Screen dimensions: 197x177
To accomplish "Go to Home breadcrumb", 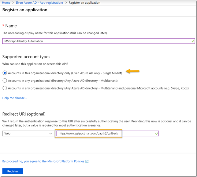I will point(6,2).
